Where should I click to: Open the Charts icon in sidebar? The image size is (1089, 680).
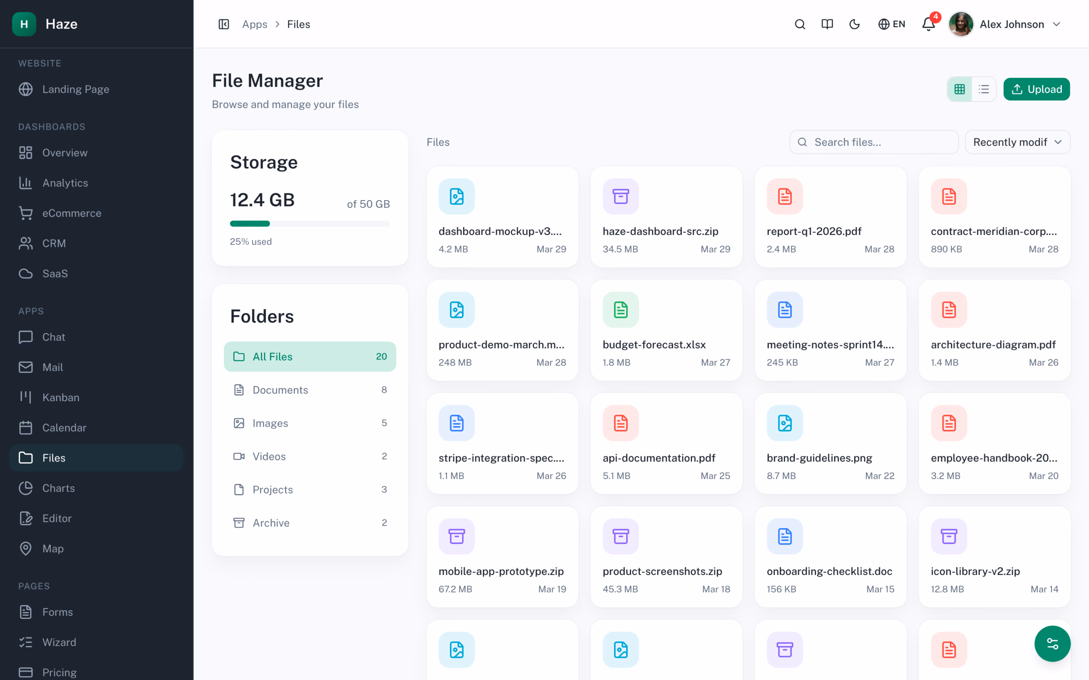(26, 488)
